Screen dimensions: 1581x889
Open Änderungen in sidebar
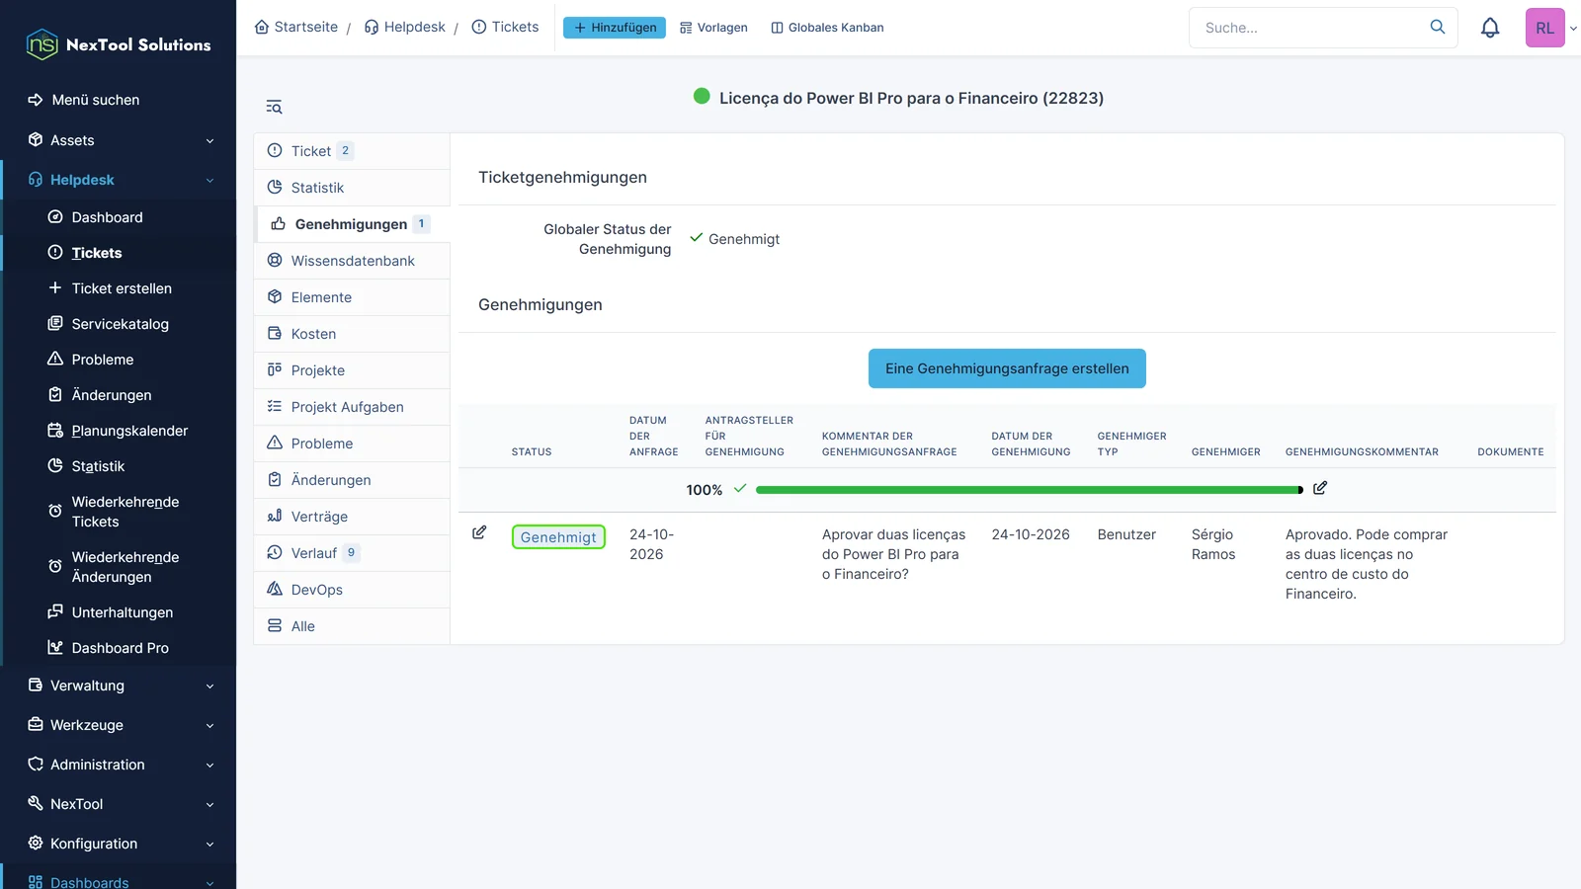(119, 395)
